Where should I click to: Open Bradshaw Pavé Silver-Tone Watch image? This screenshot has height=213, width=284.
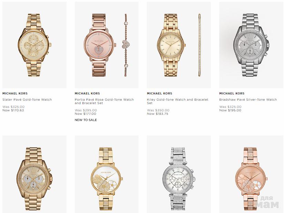tap(251, 45)
